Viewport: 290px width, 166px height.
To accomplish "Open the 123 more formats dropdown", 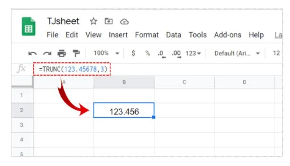I will pos(193,53).
